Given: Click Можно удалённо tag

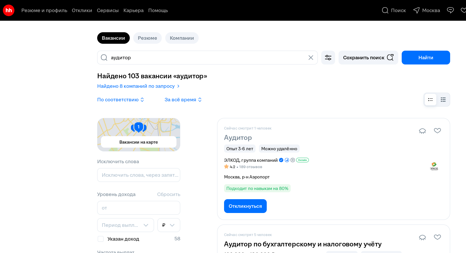Looking at the screenshot, I should [279, 149].
